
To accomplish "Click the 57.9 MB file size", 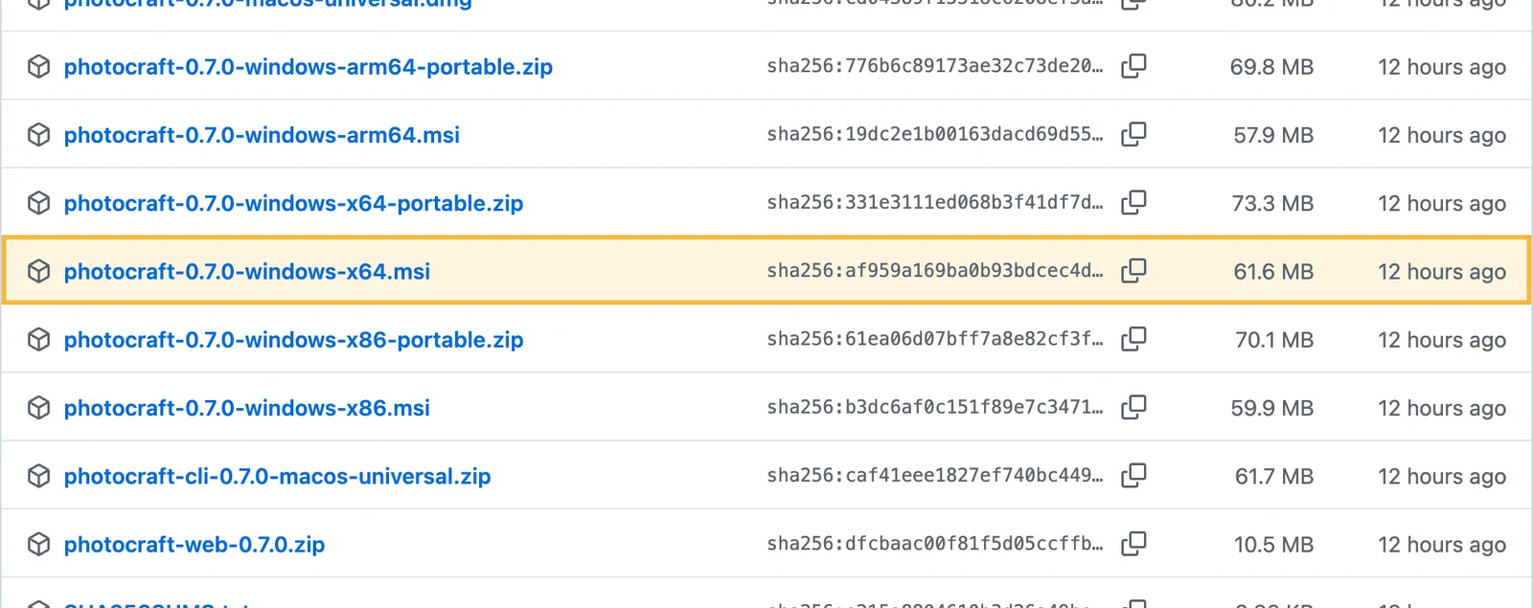I will (1273, 135).
